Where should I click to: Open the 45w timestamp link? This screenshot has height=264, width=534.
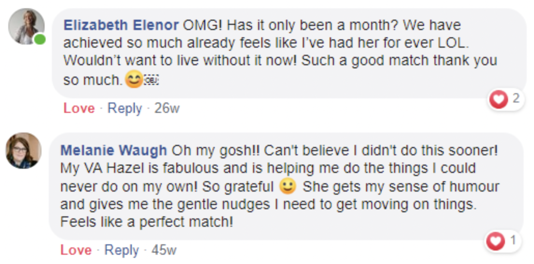click(164, 251)
